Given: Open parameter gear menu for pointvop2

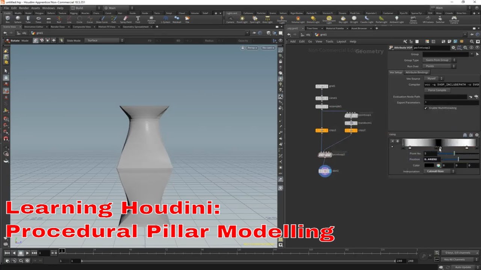Looking at the screenshot, I should (x=453, y=48).
